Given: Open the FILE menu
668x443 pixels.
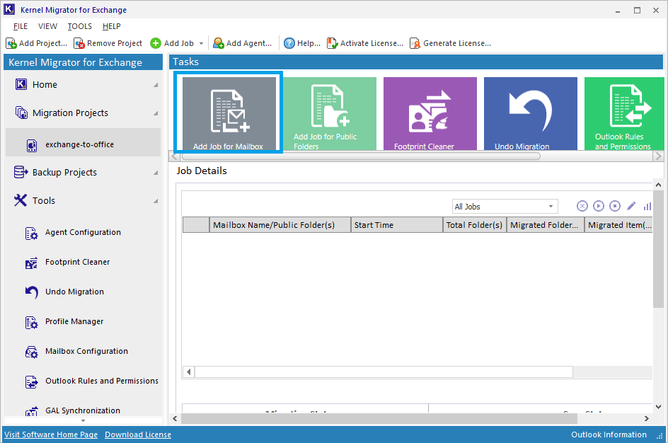Looking at the screenshot, I should point(21,26).
